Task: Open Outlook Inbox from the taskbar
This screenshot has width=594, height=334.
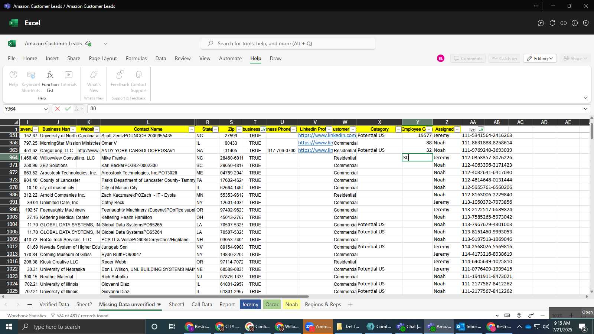Action: [x=469, y=327]
